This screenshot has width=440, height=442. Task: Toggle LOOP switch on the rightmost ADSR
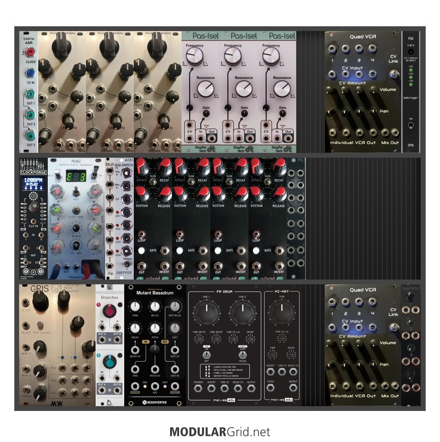click(256, 235)
